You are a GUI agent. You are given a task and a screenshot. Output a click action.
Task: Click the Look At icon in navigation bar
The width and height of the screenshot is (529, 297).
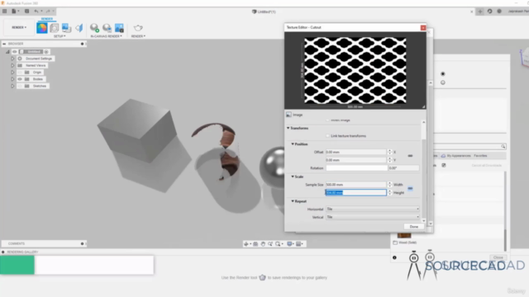point(255,244)
